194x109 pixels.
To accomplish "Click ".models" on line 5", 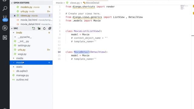I will (x=77, y=21).
